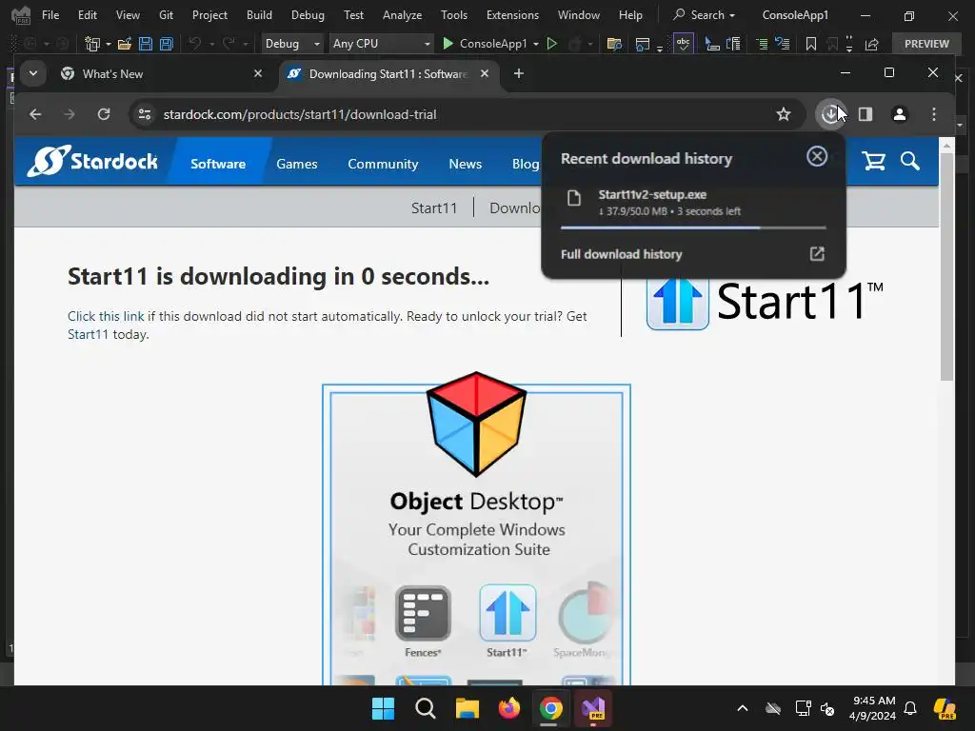Open the Git menu
The width and height of the screenshot is (975, 731).
pyautogui.click(x=166, y=15)
